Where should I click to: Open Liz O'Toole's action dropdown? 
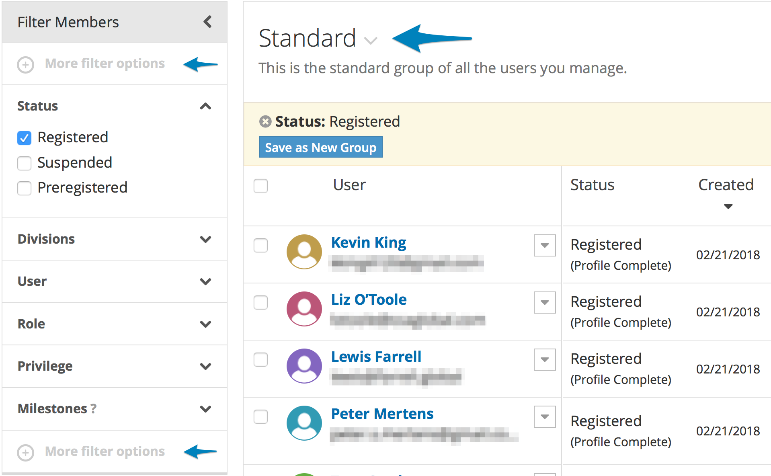(x=545, y=302)
